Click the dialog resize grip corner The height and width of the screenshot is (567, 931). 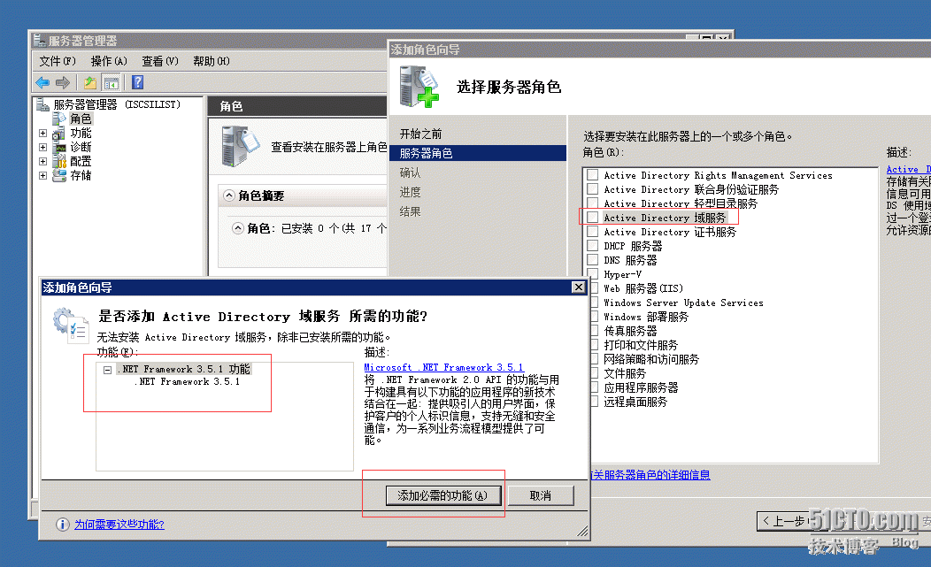pyautogui.click(x=582, y=533)
